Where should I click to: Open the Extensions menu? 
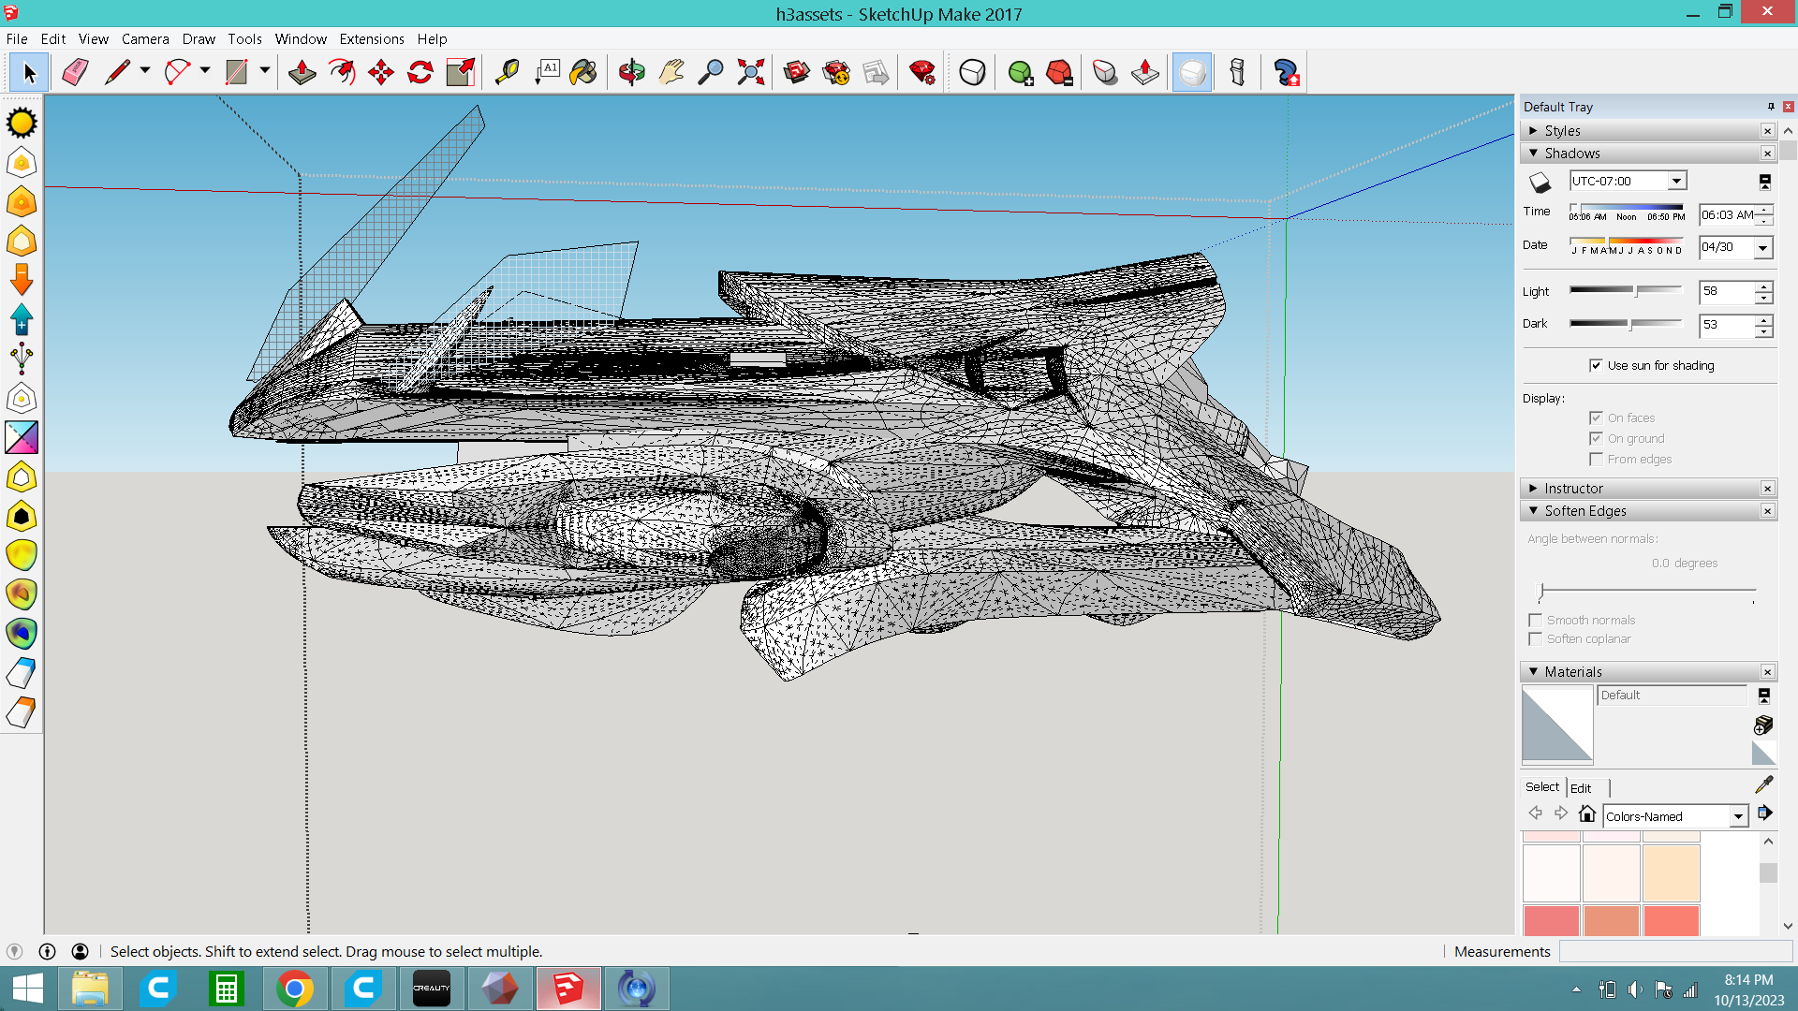pyautogui.click(x=371, y=38)
